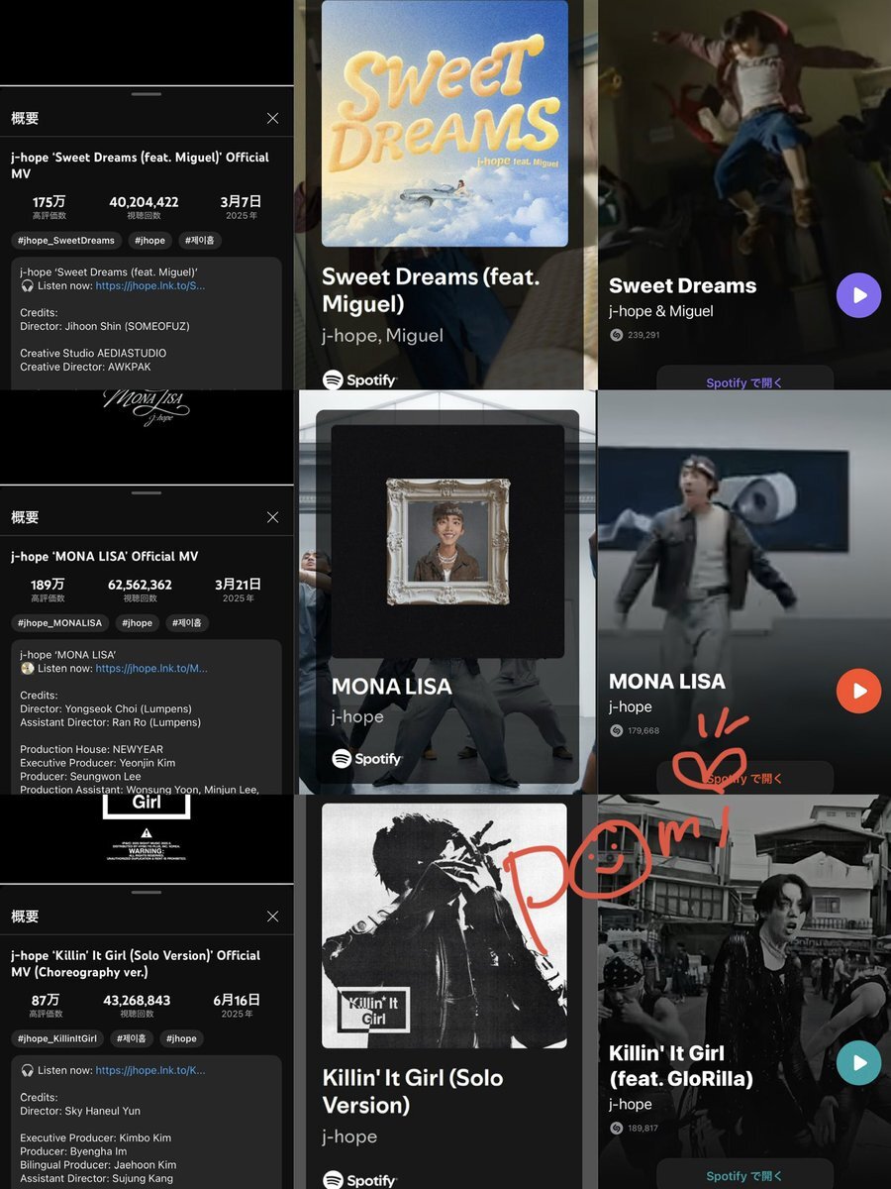Tap the headphones icon before Killin' It Girl Listen now
Viewport: 891px width, 1189px height.
[x=27, y=1070]
